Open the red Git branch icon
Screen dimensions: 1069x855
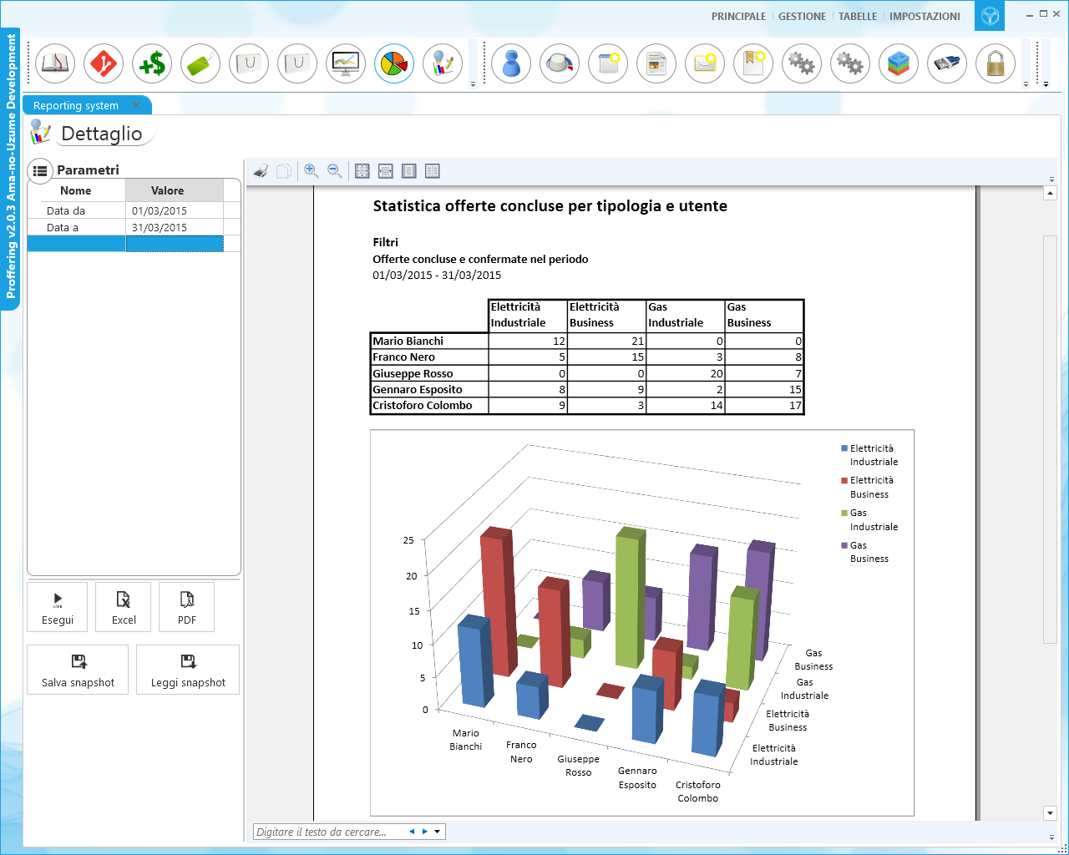[104, 63]
